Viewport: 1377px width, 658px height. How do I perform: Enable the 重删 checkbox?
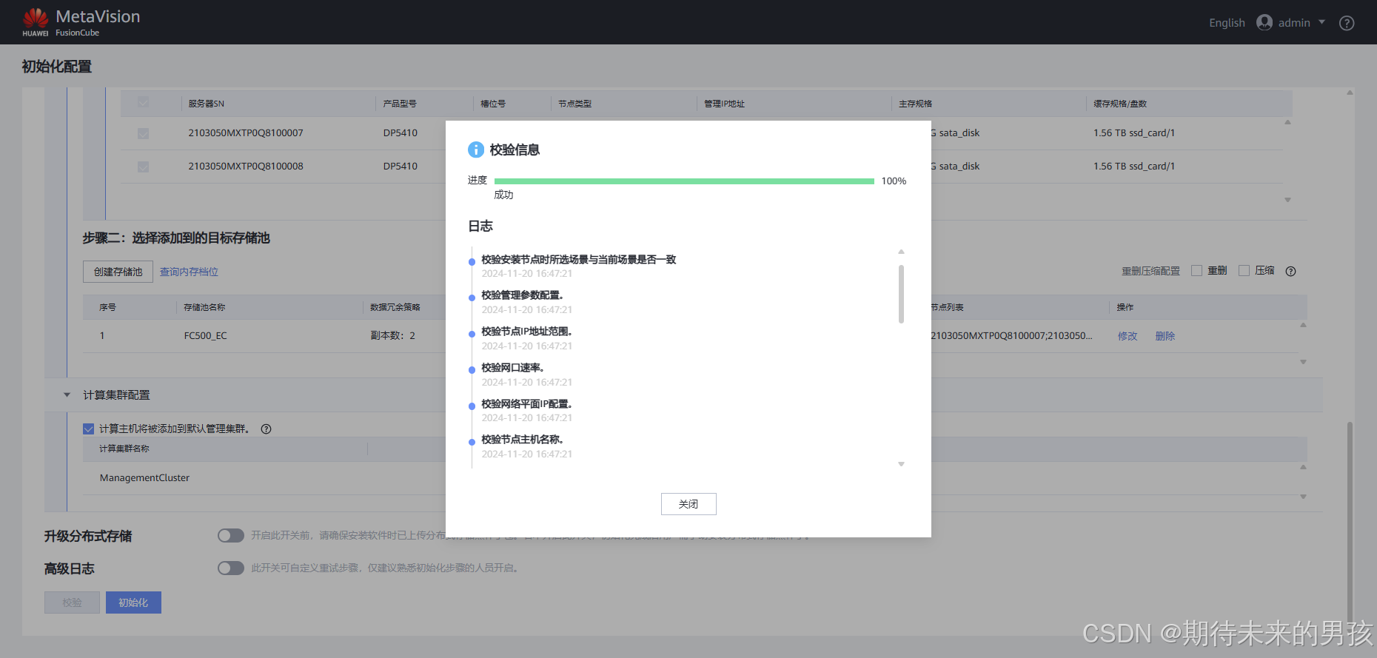[1196, 271]
